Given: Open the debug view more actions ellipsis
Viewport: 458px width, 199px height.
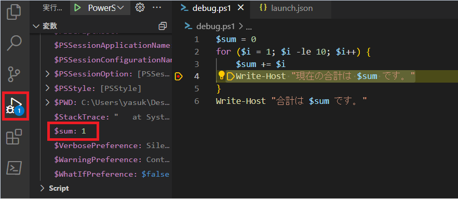Looking at the screenshot, I should (157, 8).
